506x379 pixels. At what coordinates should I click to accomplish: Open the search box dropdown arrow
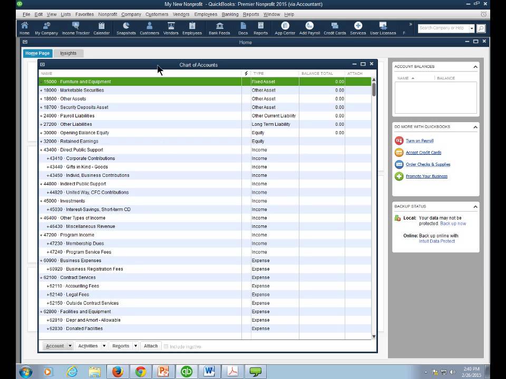pos(472,28)
